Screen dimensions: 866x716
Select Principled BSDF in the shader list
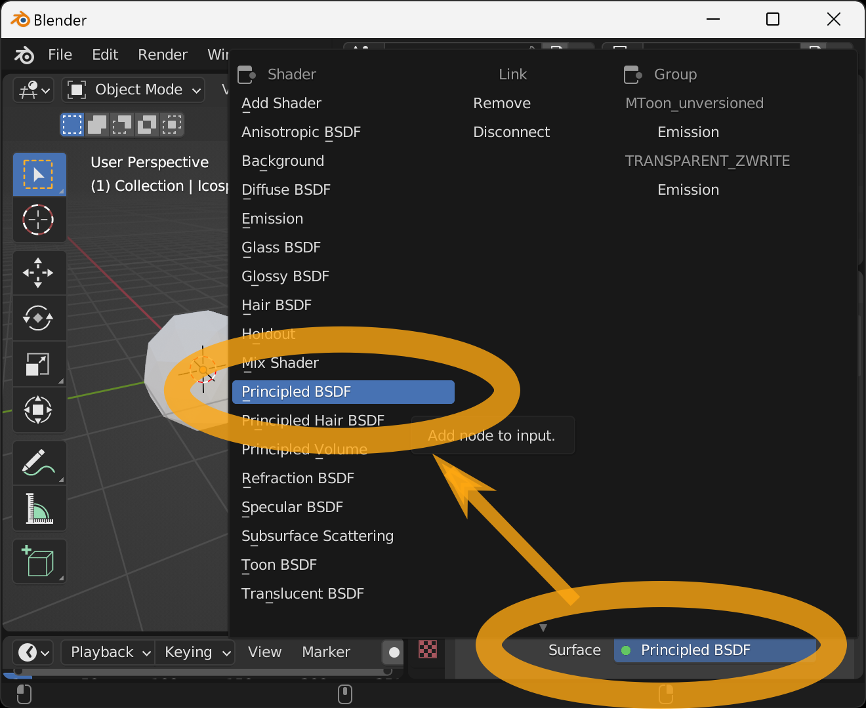coord(343,392)
